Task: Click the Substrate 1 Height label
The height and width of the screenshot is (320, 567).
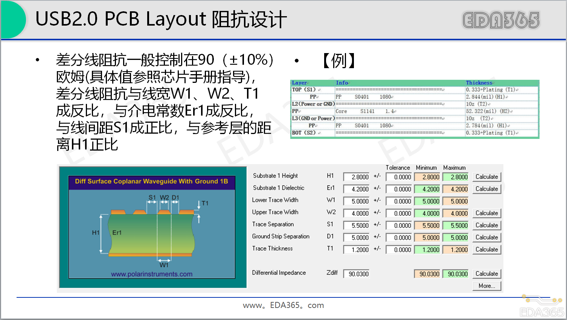Action: point(275,176)
